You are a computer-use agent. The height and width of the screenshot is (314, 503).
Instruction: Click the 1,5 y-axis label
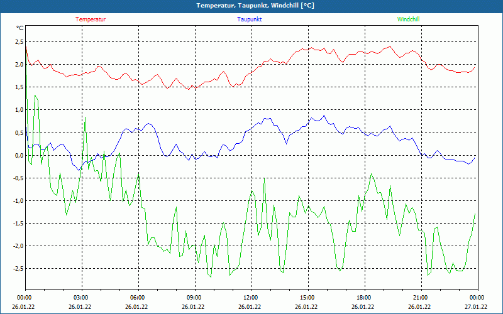(19, 87)
